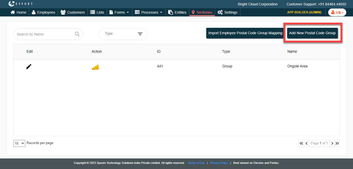Open the VB user profile dropdown
The image size is (353, 169).
[x=337, y=12]
